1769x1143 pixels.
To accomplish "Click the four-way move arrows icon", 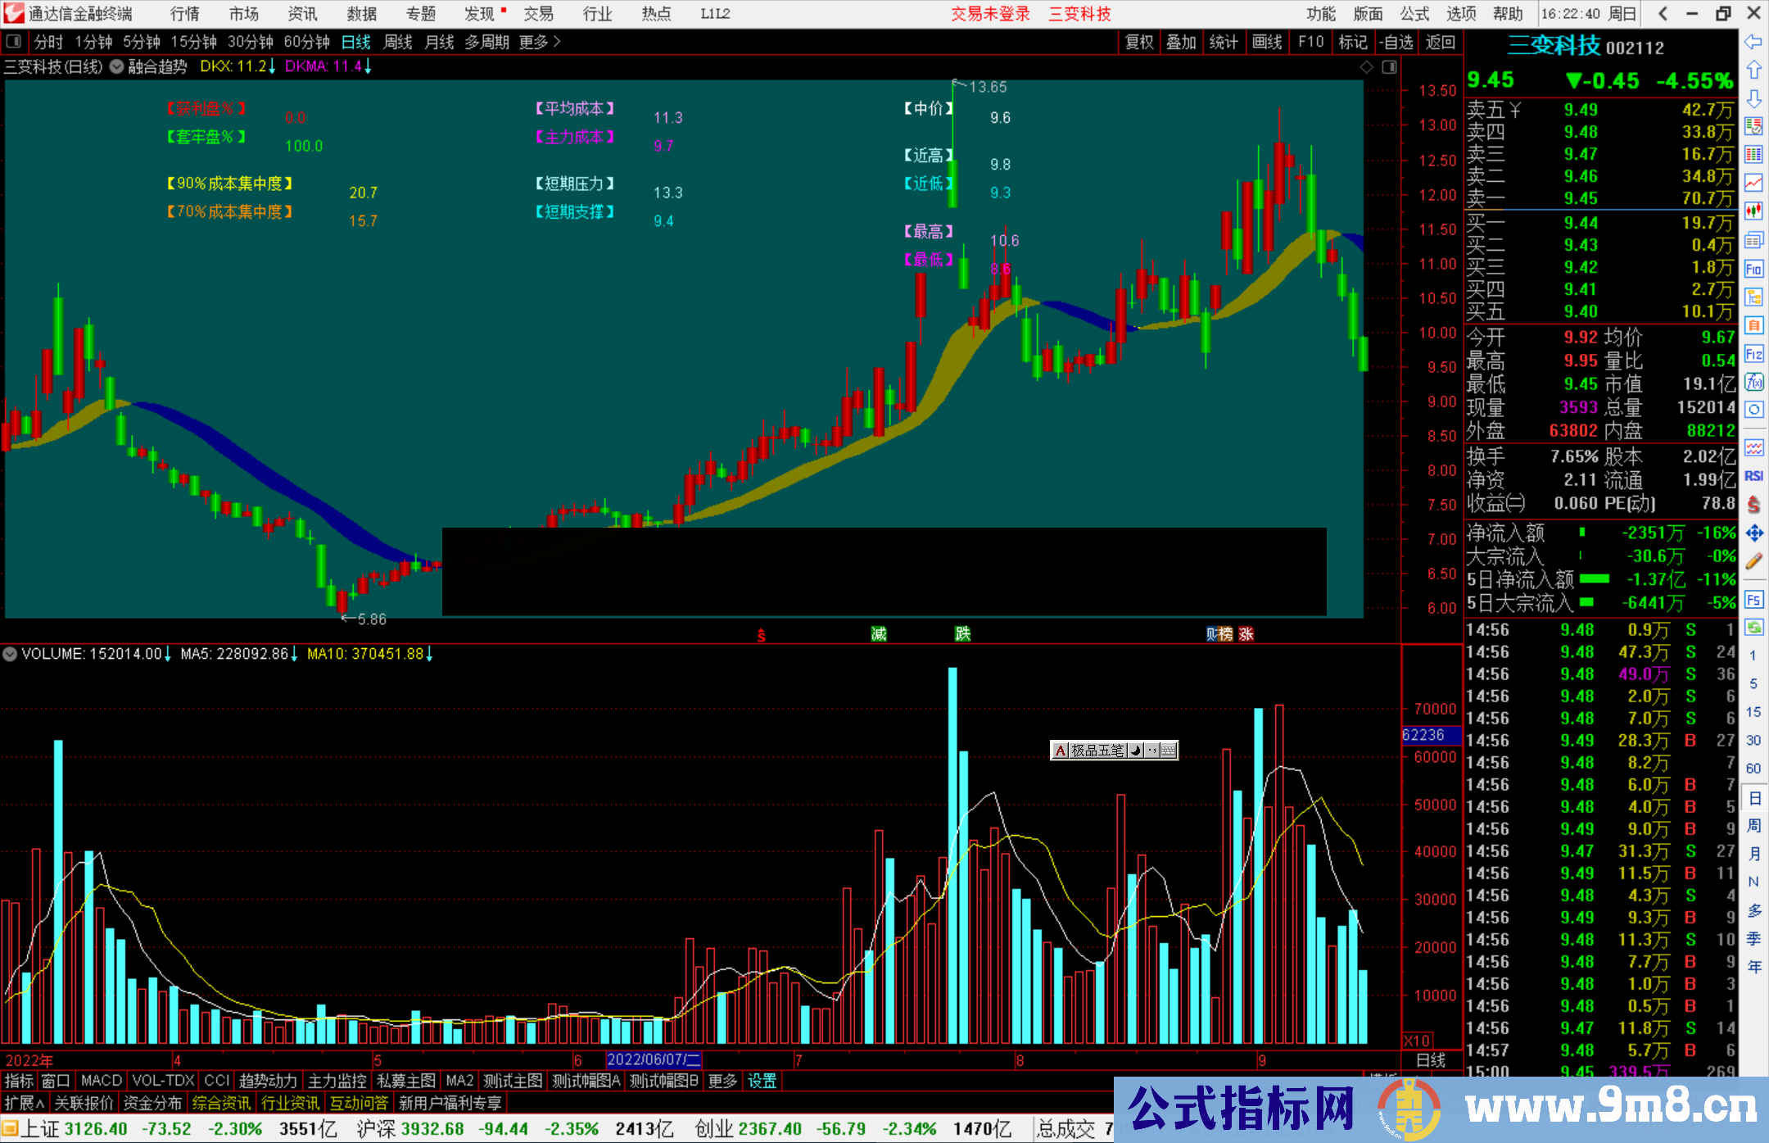I will 1753,533.
